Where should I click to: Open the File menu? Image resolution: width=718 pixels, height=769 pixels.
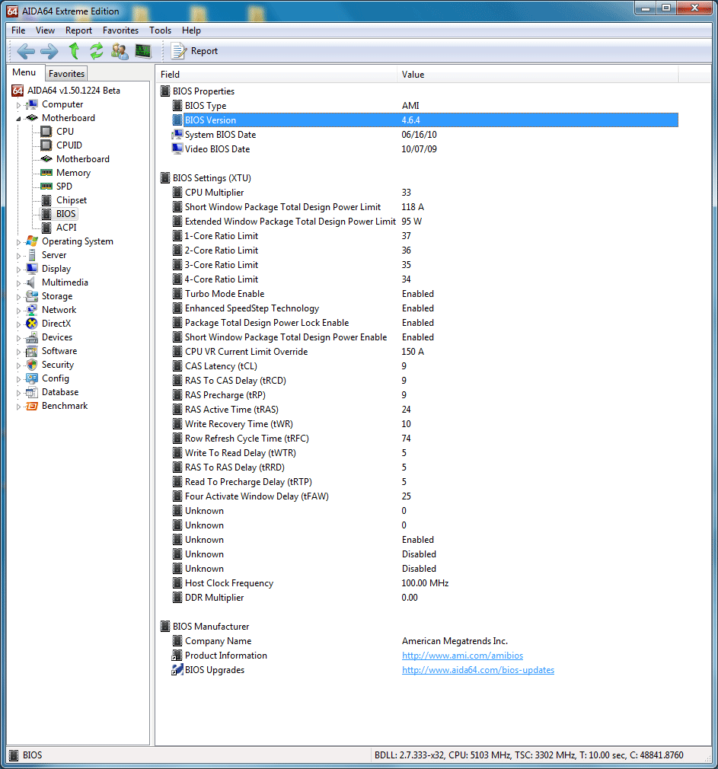tap(18, 30)
